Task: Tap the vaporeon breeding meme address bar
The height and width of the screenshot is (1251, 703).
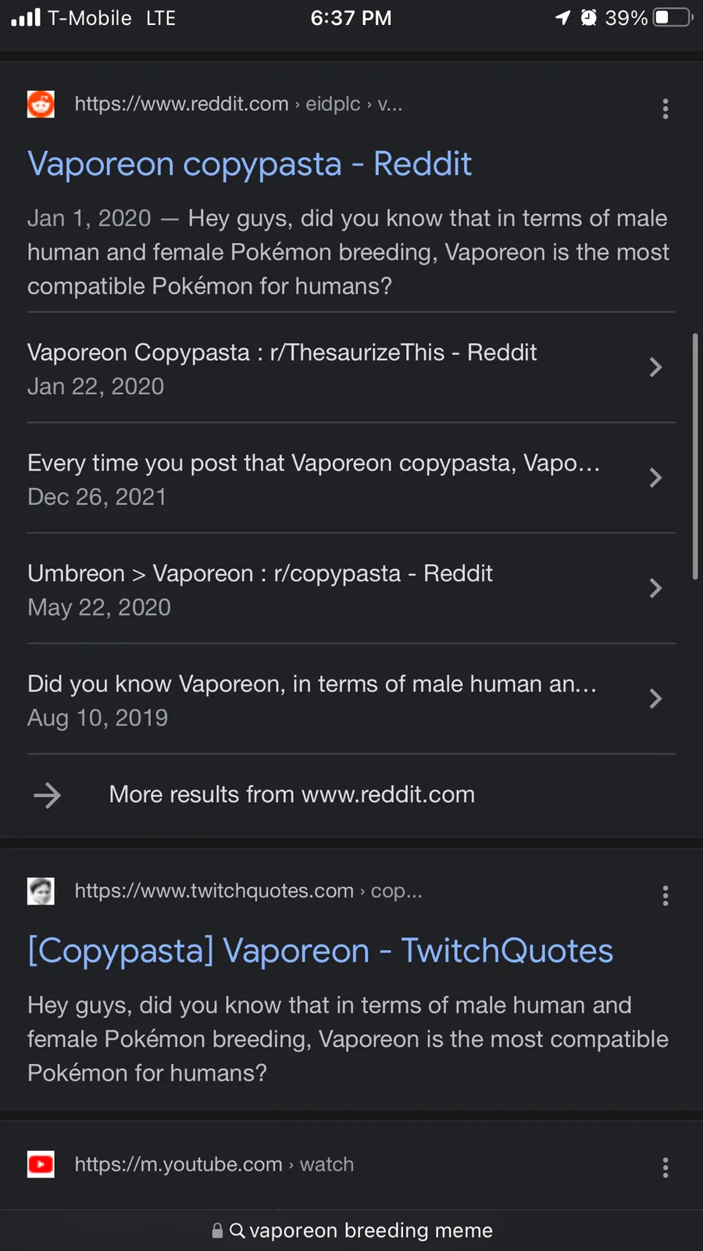Action: [371, 1231]
